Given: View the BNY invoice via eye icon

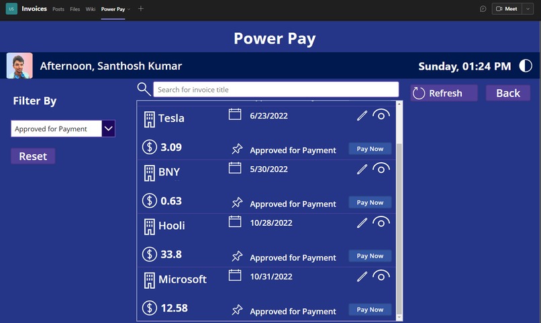Looking at the screenshot, I should click(x=381, y=168).
